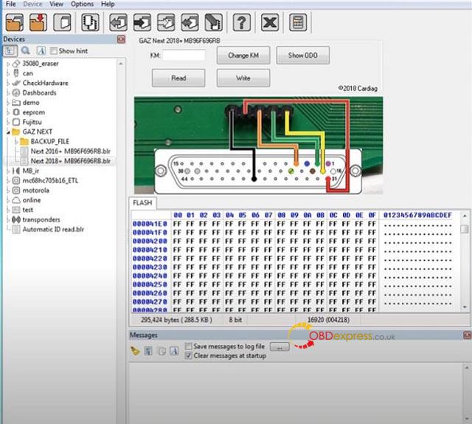This screenshot has width=472, height=424.
Task: Close the Devices panel with red icon
Action: [x=121, y=39]
